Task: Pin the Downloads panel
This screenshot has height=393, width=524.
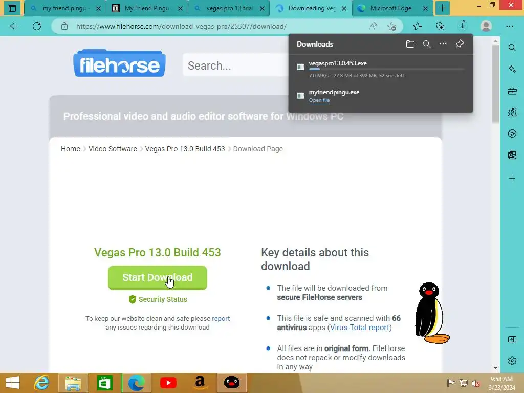Action: point(460,44)
